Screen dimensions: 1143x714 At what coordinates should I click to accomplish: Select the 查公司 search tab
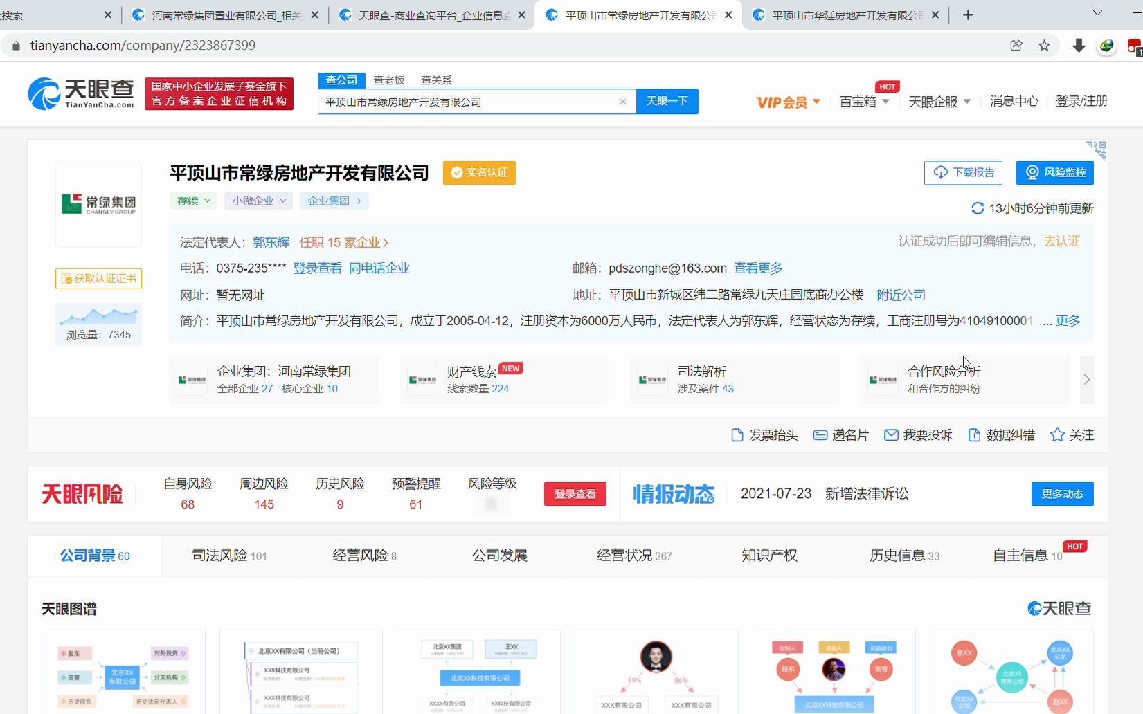[x=341, y=80]
